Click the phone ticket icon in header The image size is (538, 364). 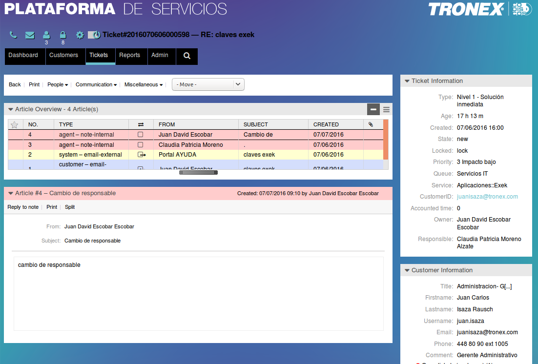pos(13,35)
